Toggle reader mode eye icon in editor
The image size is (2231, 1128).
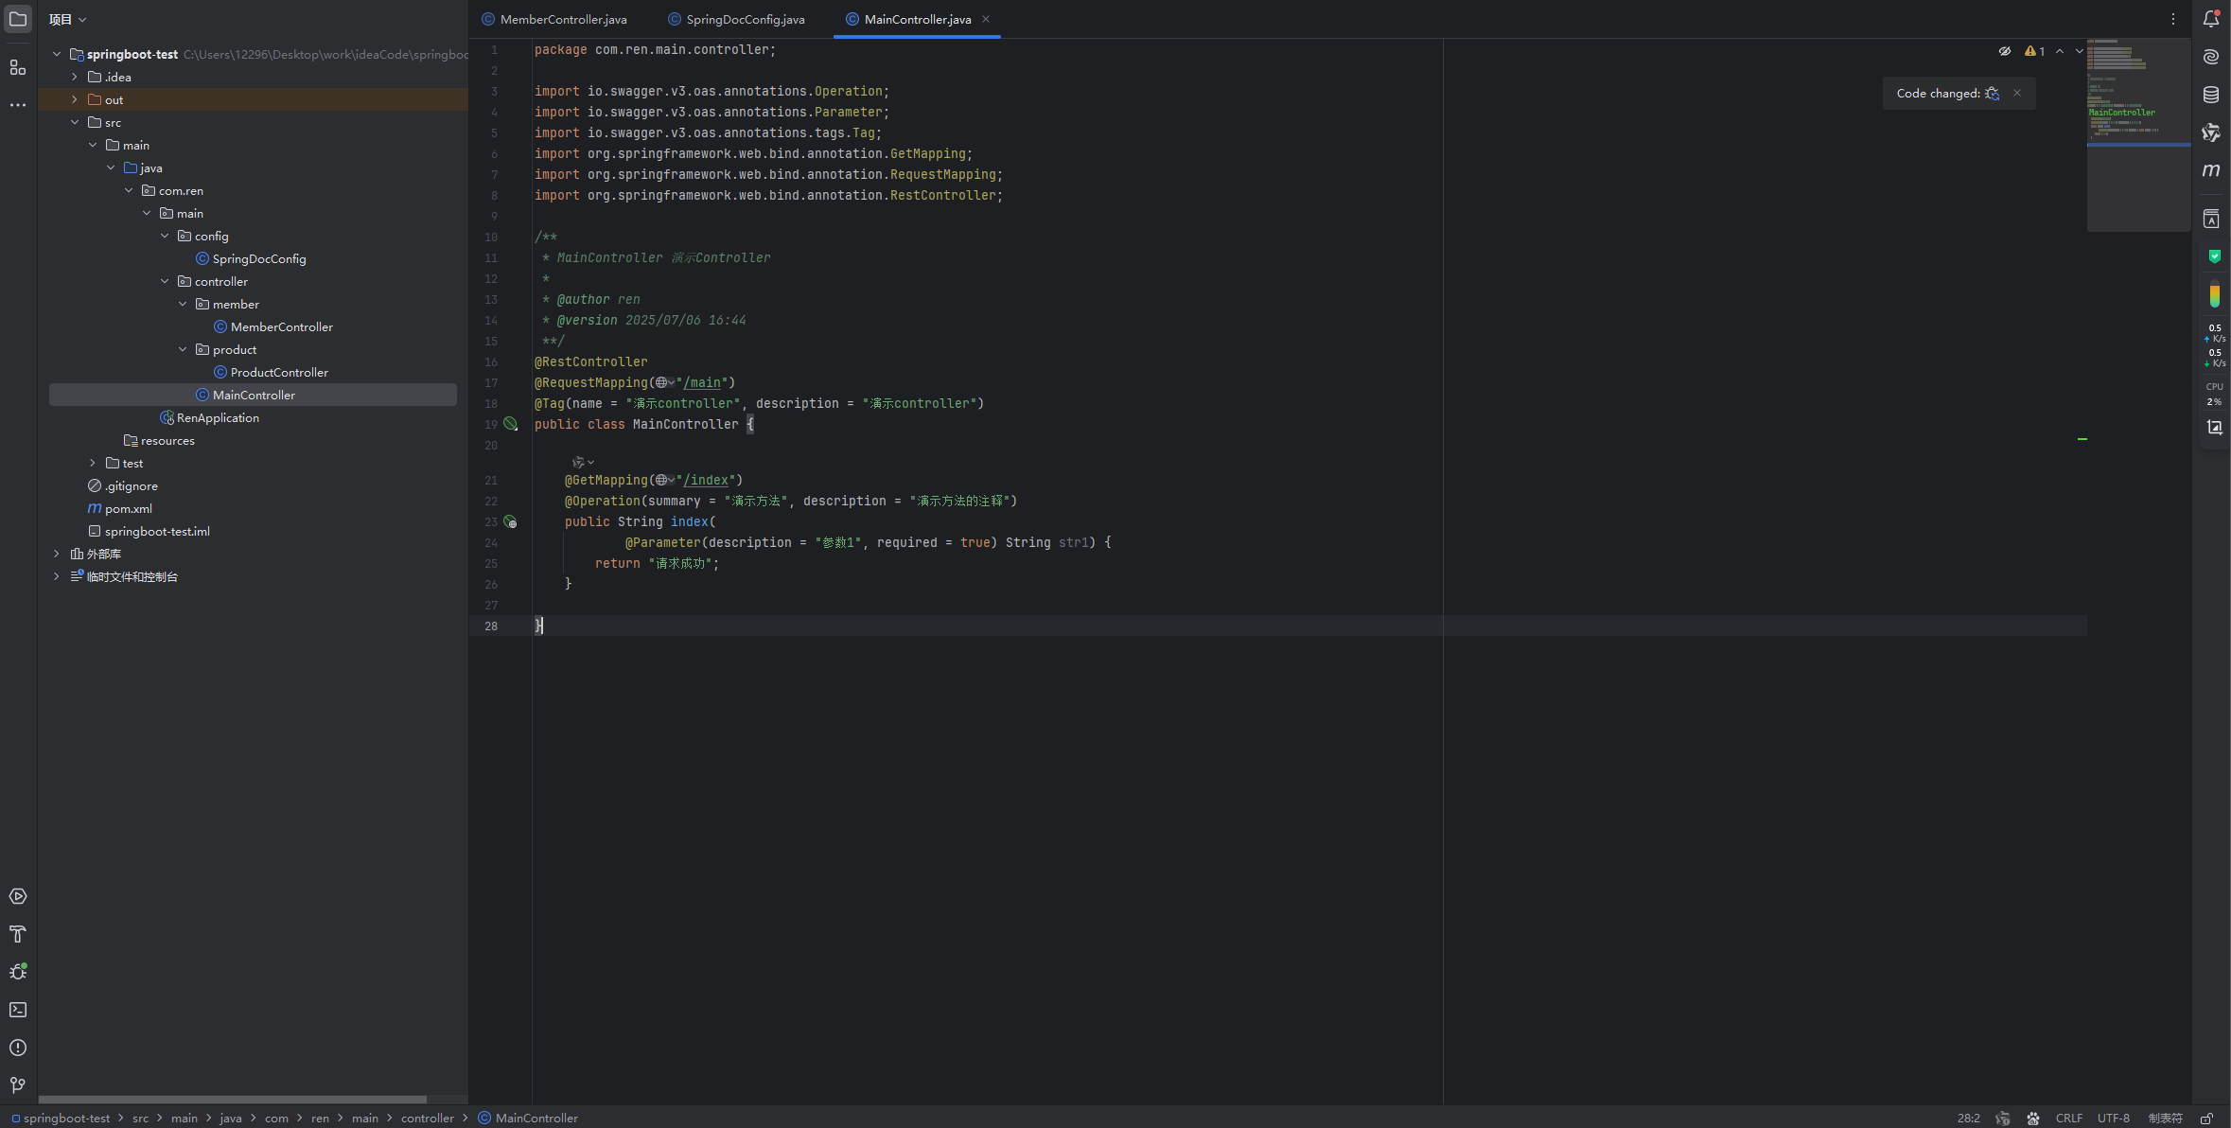pos(2005,51)
